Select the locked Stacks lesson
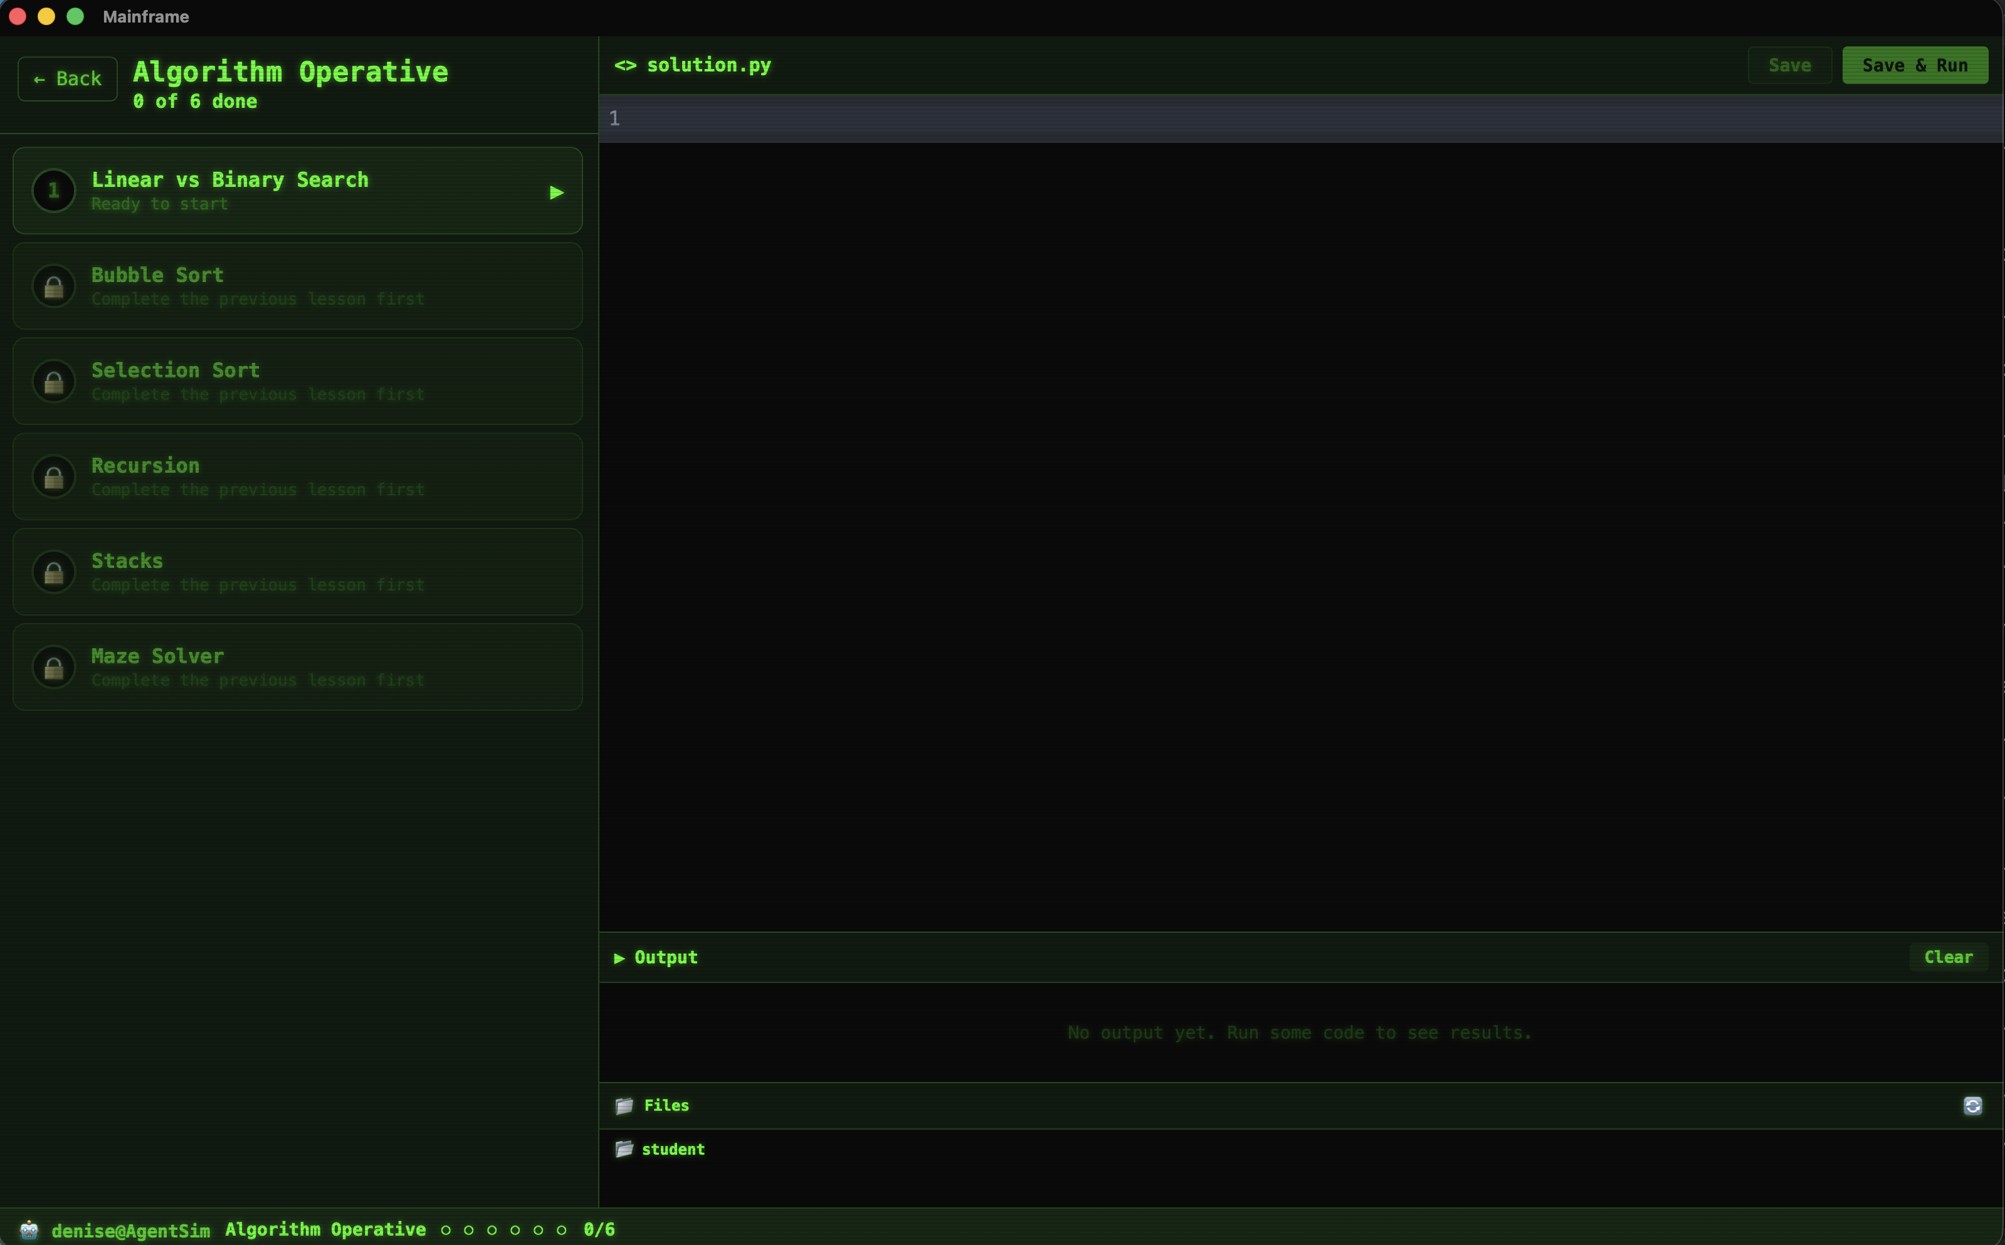The width and height of the screenshot is (2005, 1245). point(297,572)
